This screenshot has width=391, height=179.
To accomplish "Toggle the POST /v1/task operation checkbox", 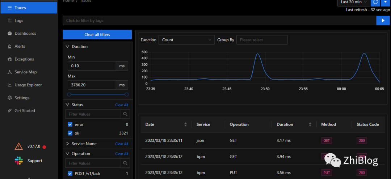I will 70,174.
